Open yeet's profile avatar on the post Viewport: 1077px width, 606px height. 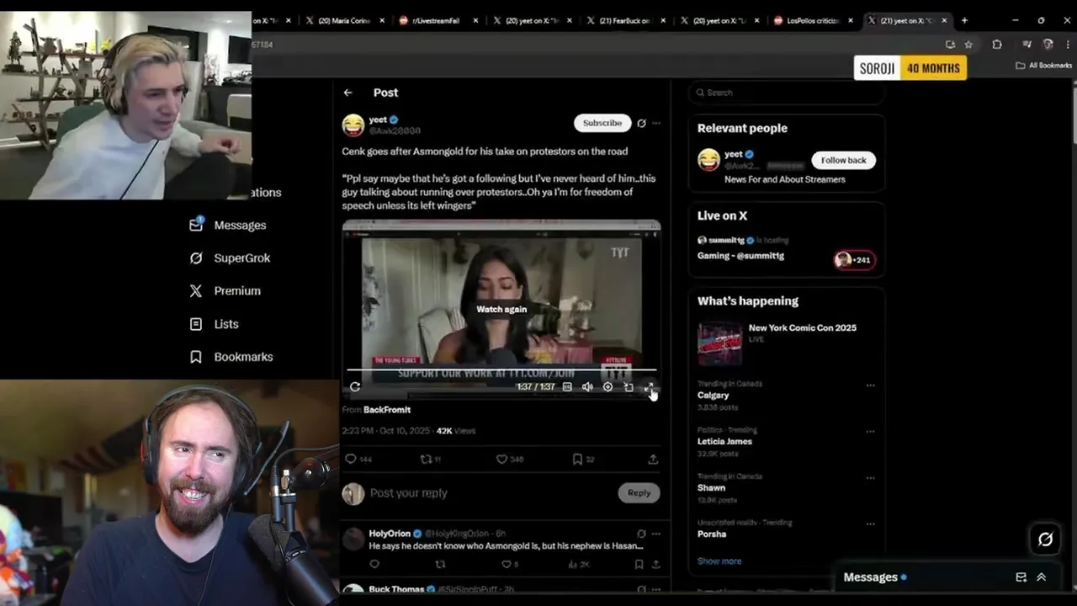tap(353, 125)
